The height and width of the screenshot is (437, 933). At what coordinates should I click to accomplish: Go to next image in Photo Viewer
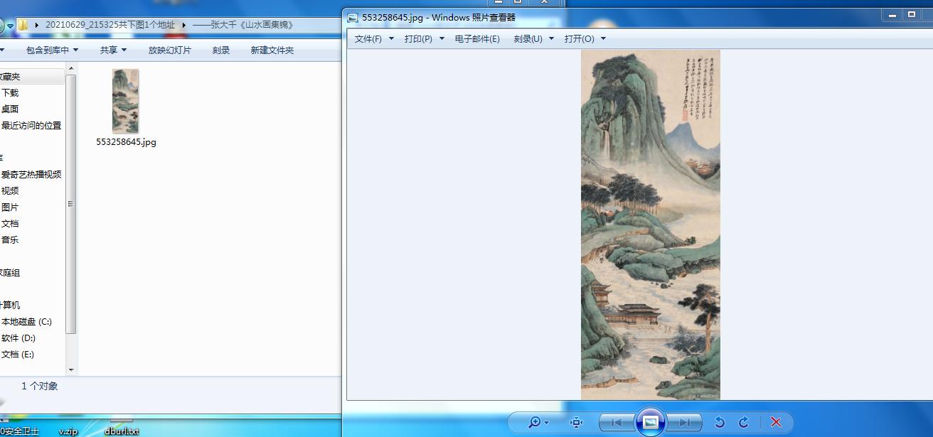(684, 423)
